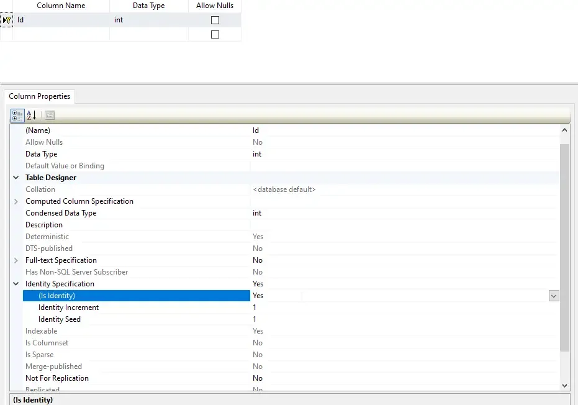Switch properties to Categorized view

pyautogui.click(x=17, y=115)
